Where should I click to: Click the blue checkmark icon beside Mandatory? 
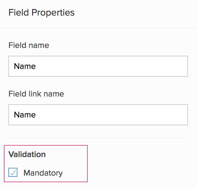13,173
